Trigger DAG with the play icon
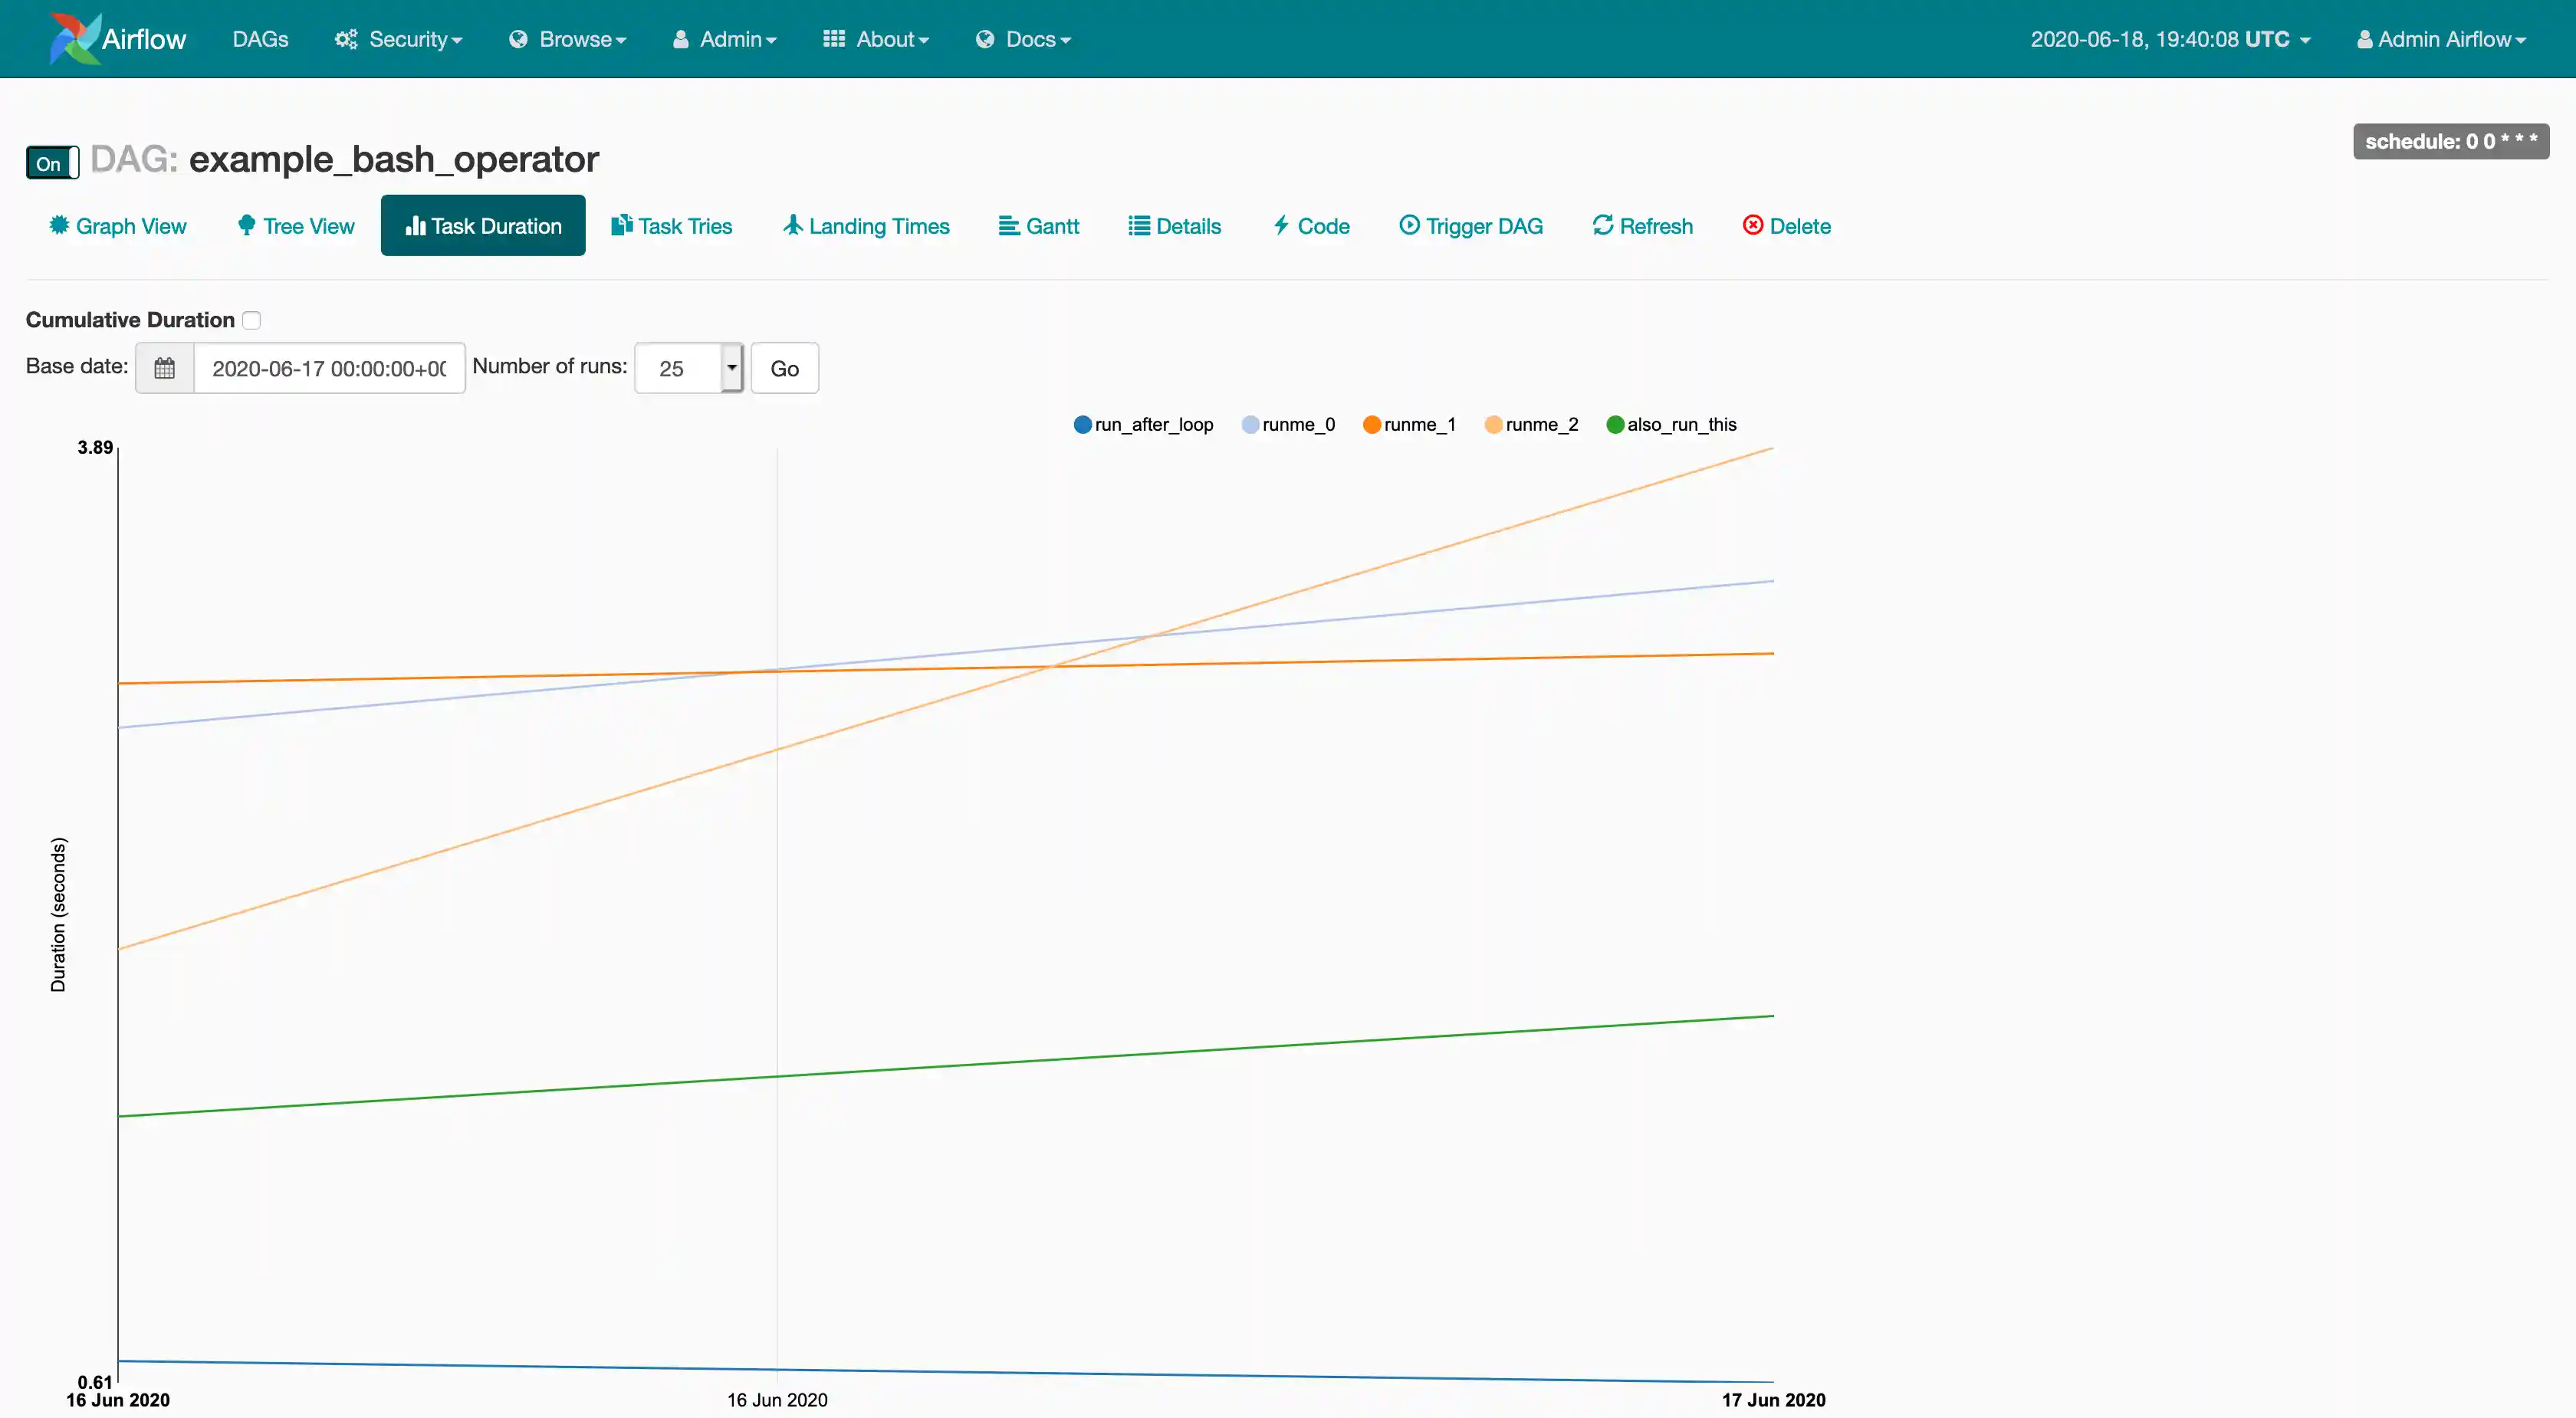The width and height of the screenshot is (2576, 1418). (1471, 226)
